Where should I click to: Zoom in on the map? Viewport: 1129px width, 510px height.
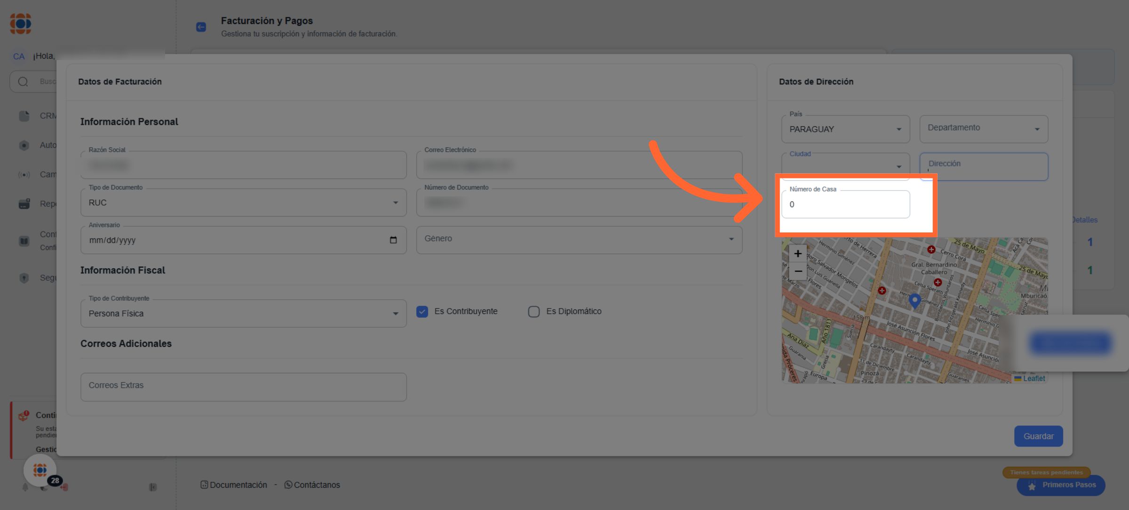click(798, 254)
